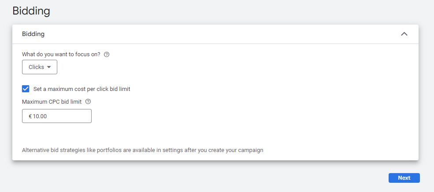Proceed with the blue Next button
This screenshot has width=434, height=192.
[404, 178]
